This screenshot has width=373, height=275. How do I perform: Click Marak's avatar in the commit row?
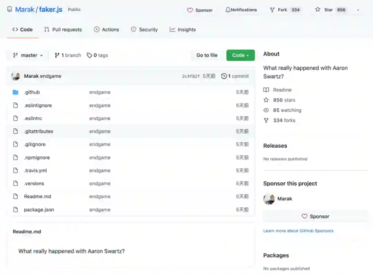tap(16, 76)
